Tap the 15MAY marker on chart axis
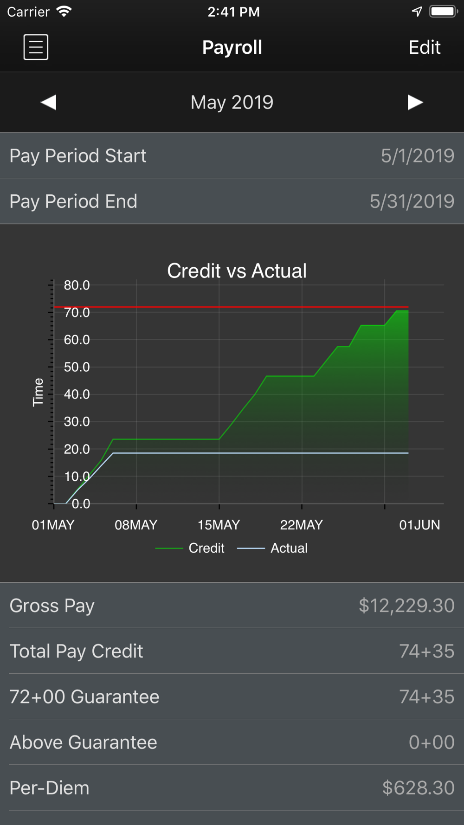This screenshot has width=464, height=825. click(x=219, y=525)
